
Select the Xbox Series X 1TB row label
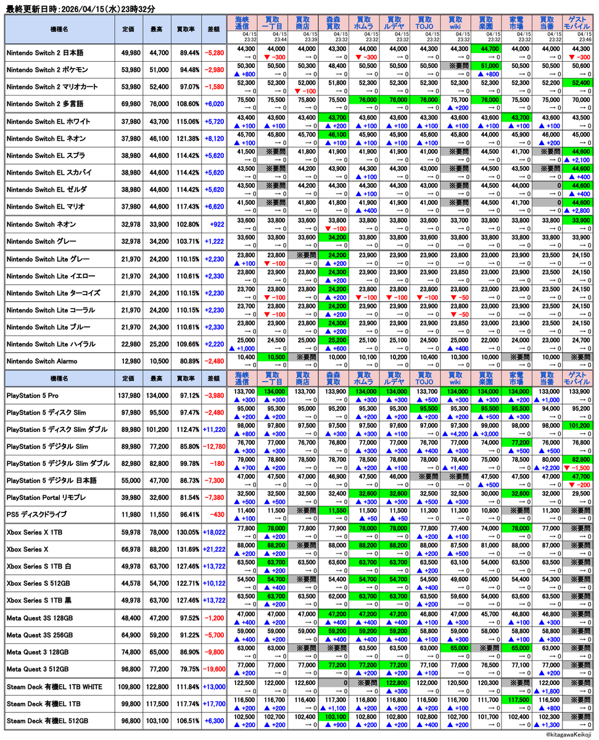[35, 533]
